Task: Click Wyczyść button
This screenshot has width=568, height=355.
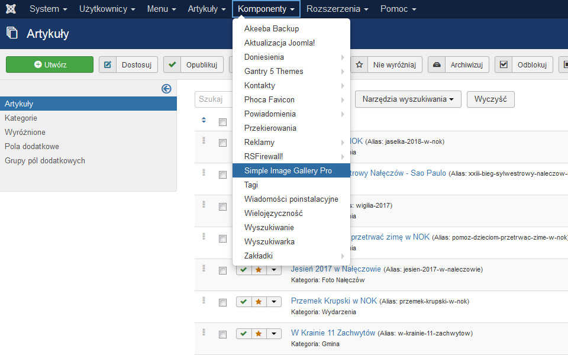Action: (490, 99)
